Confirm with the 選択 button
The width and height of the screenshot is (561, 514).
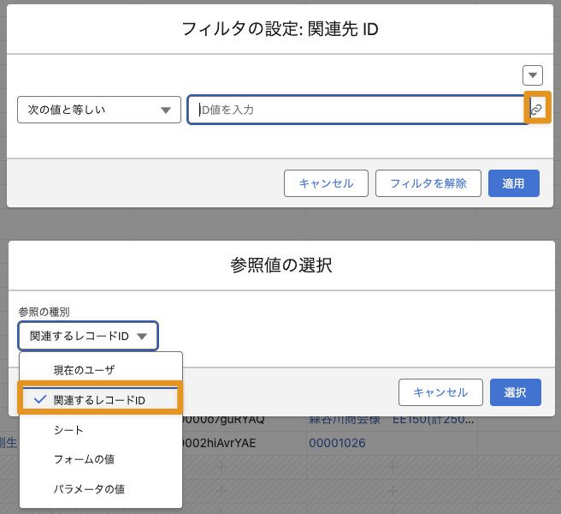515,392
